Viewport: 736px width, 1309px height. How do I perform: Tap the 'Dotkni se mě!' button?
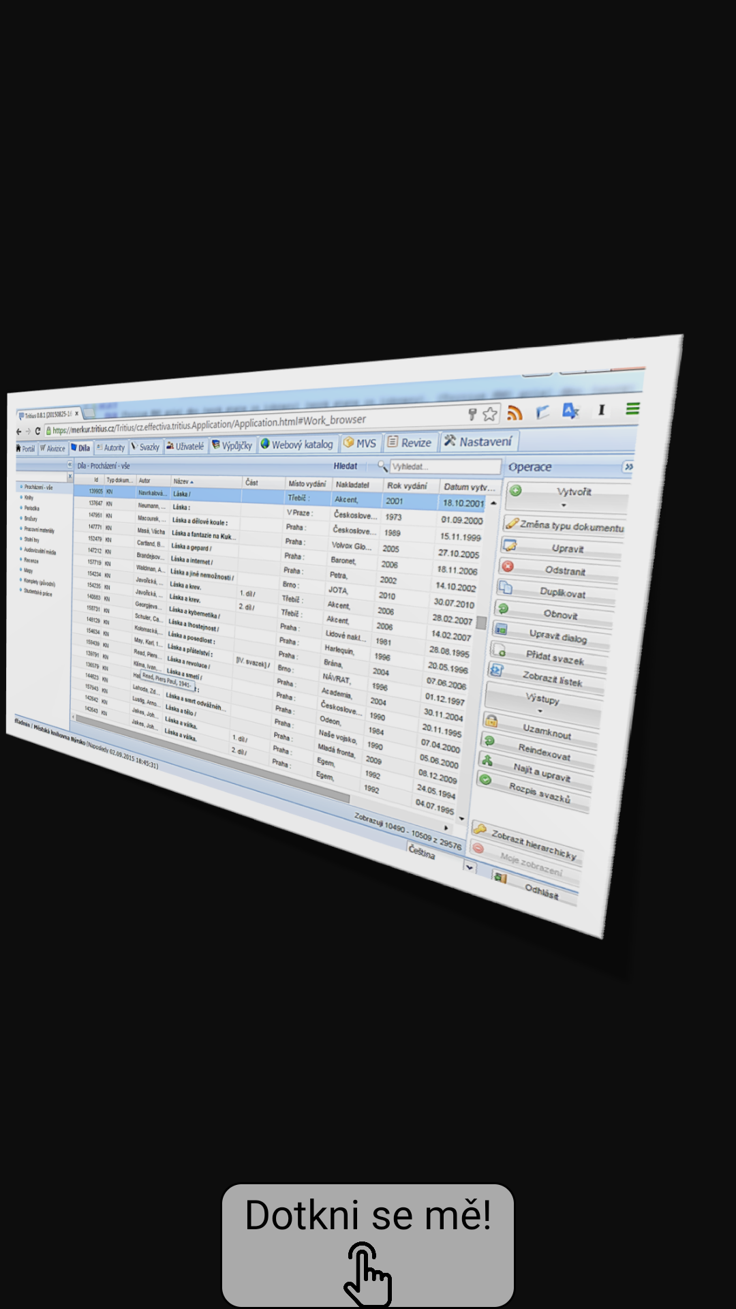coord(368,1245)
